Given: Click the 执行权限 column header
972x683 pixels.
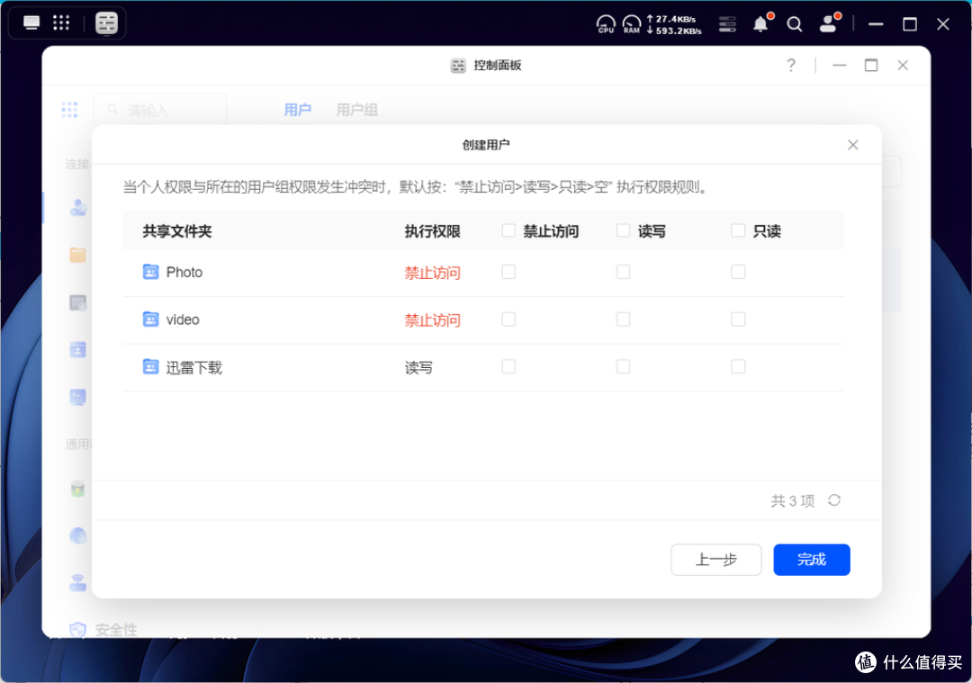Looking at the screenshot, I should [x=433, y=231].
